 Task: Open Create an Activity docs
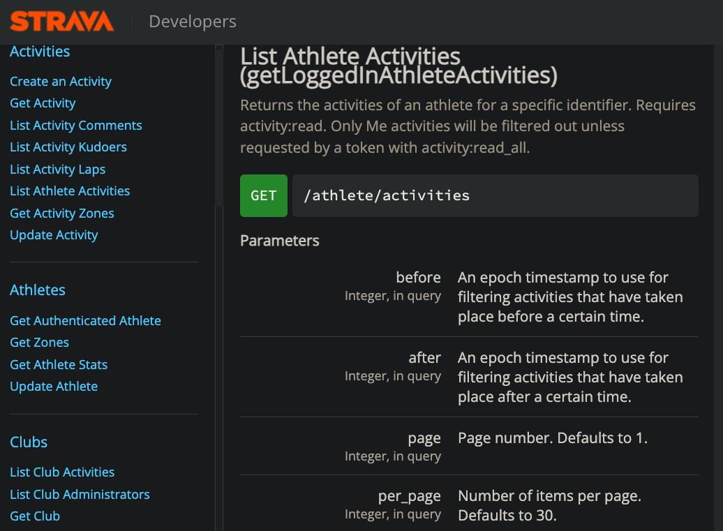(x=61, y=81)
